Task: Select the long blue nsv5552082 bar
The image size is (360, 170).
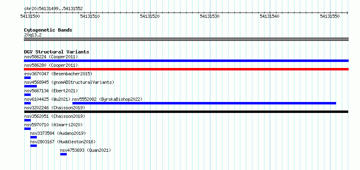Action: (x=204, y=103)
